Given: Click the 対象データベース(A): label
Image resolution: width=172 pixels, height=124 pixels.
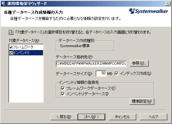Looking at the screenshot, I should [x=24, y=41].
